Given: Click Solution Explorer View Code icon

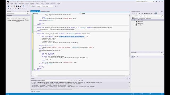Looking at the screenshot, I should click(x=152, y=13).
